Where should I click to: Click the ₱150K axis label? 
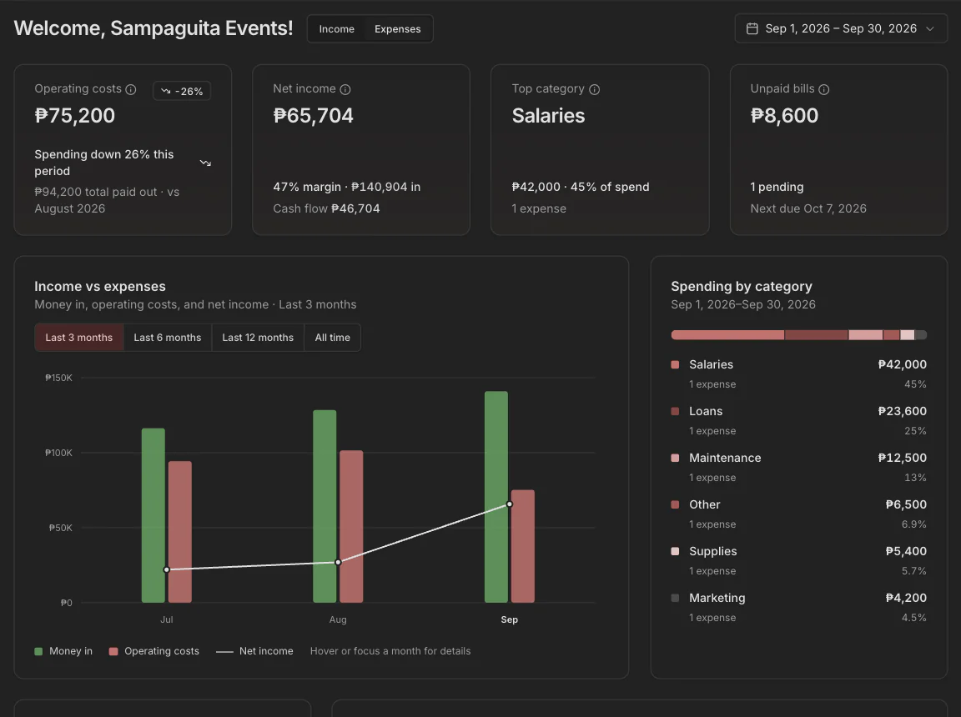[x=59, y=378]
